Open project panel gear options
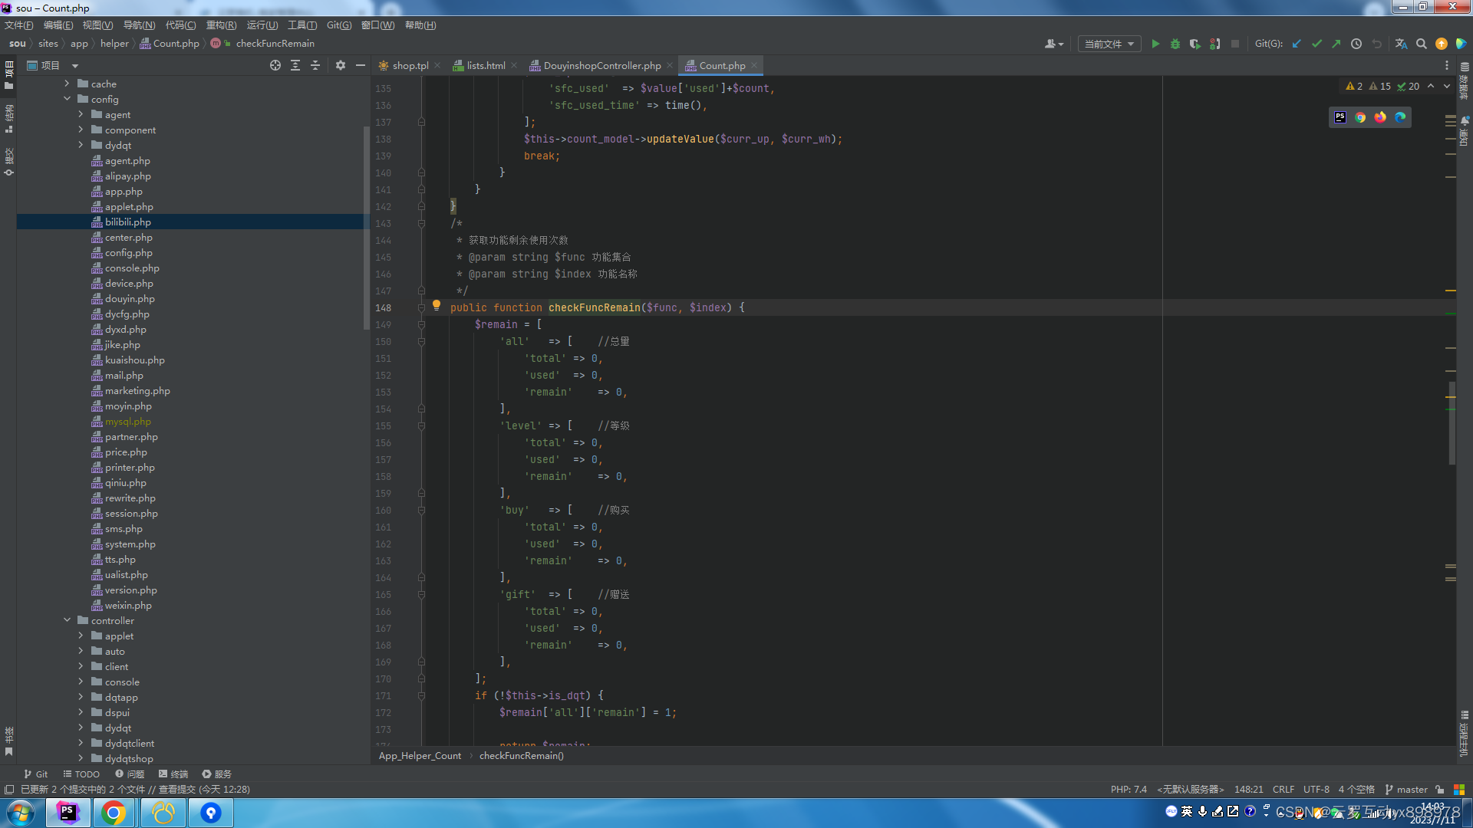The image size is (1473, 828). (x=341, y=65)
